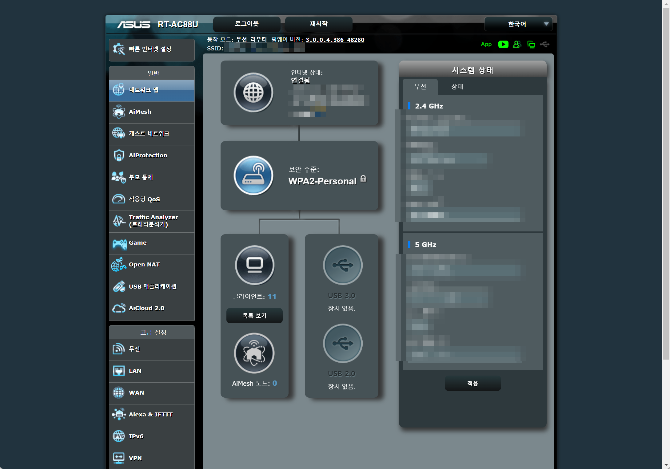Switch to the 상태 tab in system status
The image size is (670, 469).
(457, 87)
